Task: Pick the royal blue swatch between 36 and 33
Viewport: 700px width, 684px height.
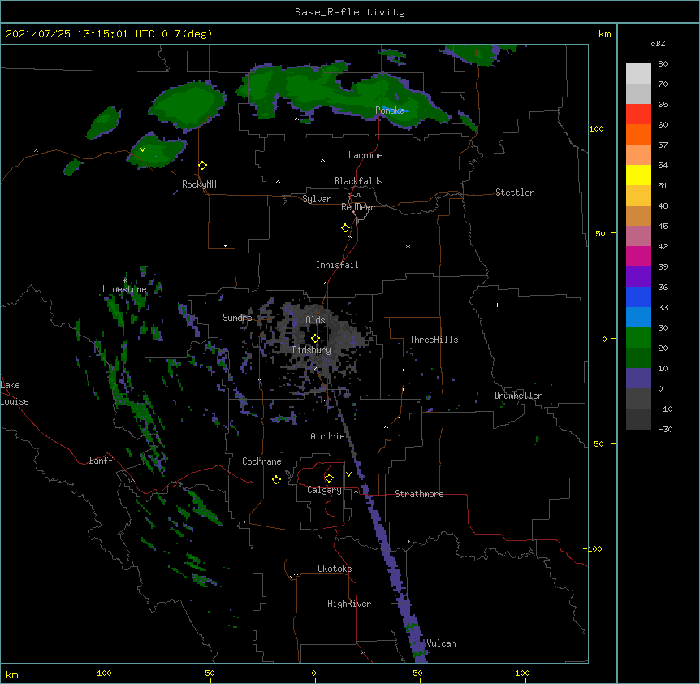Action: [x=638, y=297]
